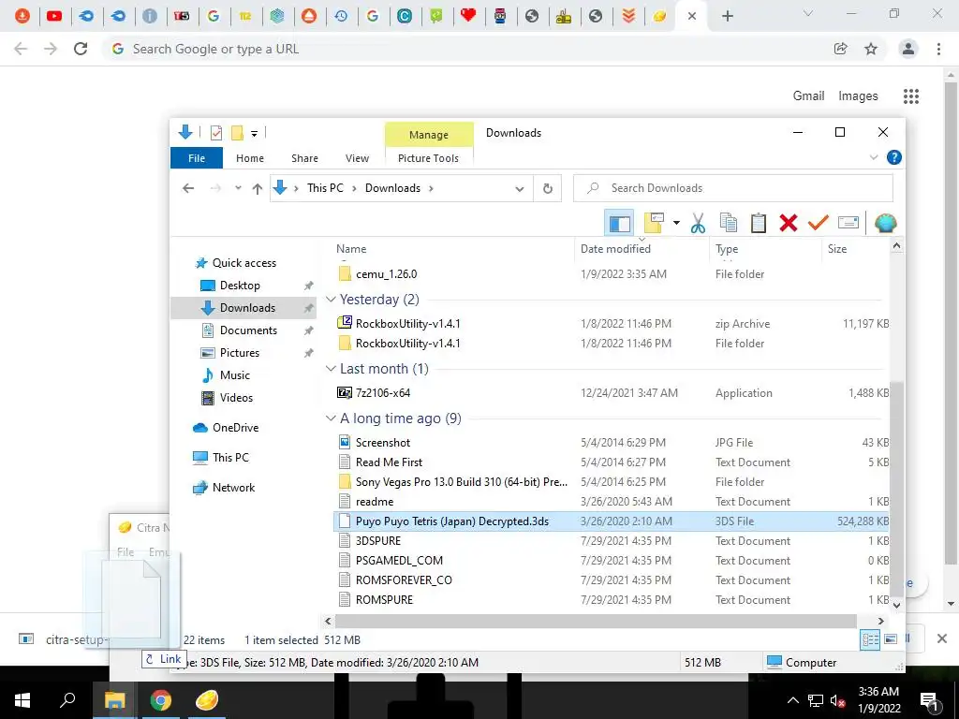Open a new Chrome tab
This screenshot has width=959, height=719.
(x=727, y=17)
